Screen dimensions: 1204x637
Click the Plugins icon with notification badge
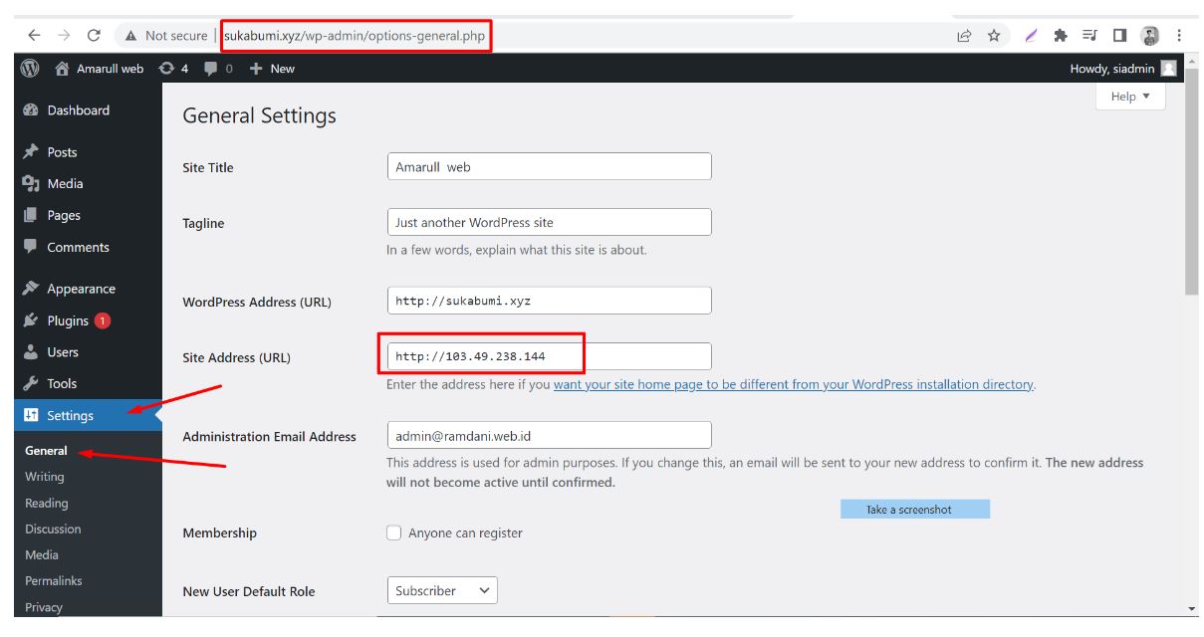(x=30, y=319)
